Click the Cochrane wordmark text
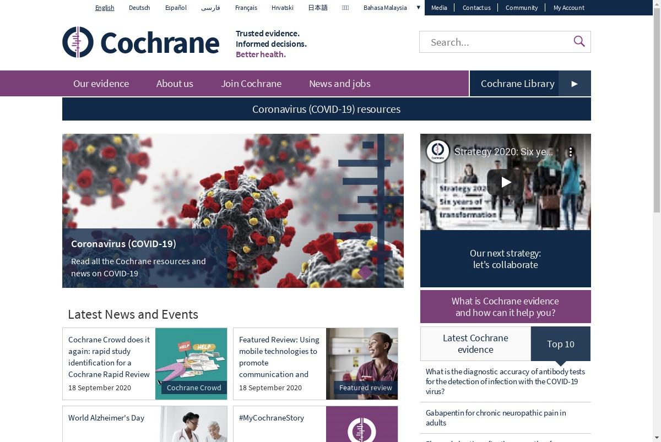 [160, 43]
